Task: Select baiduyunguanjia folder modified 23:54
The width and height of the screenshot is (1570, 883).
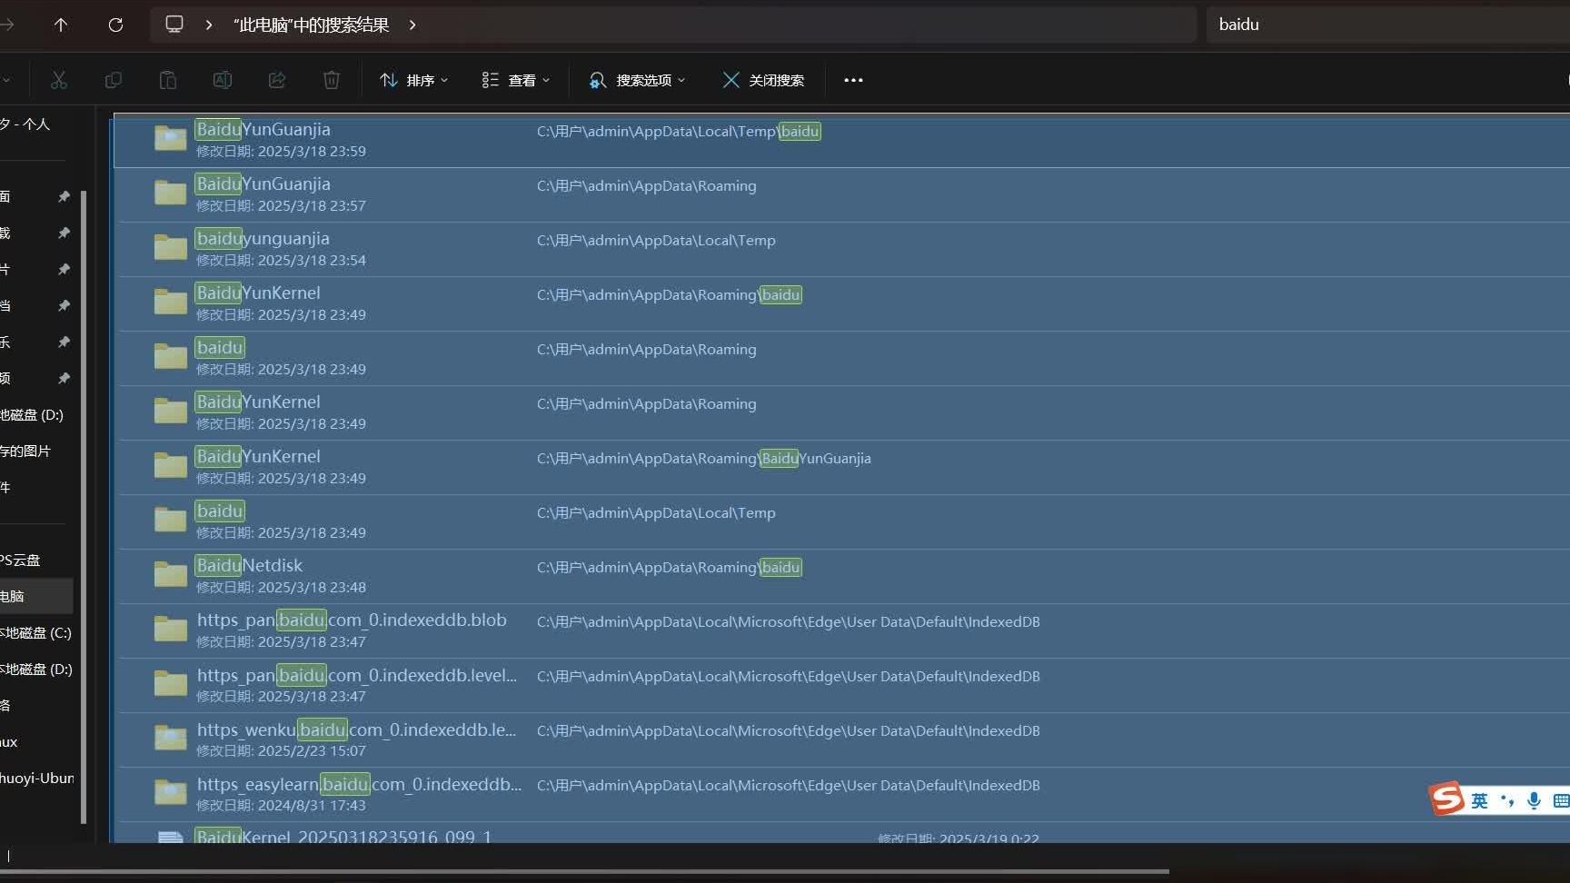Action: [x=841, y=250]
